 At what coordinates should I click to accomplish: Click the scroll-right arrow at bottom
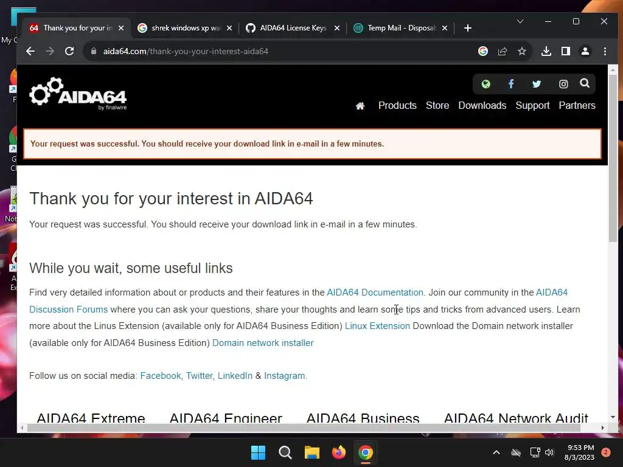[603, 427]
